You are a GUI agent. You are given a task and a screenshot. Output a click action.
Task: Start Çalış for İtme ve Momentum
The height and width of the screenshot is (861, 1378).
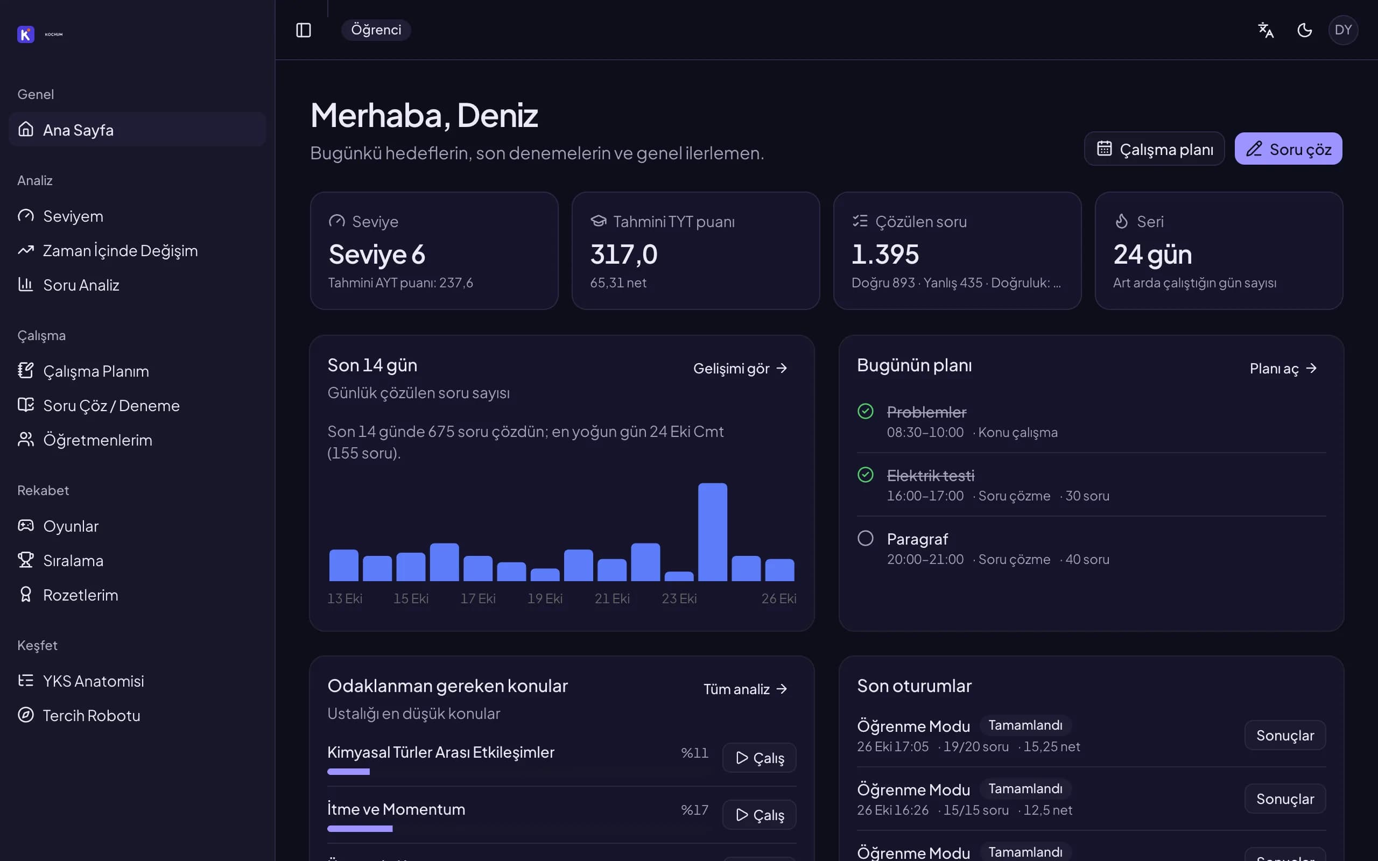pyautogui.click(x=759, y=815)
